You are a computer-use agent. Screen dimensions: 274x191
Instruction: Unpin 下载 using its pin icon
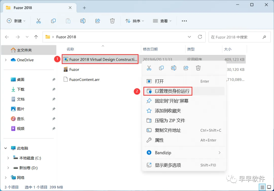click(54, 89)
